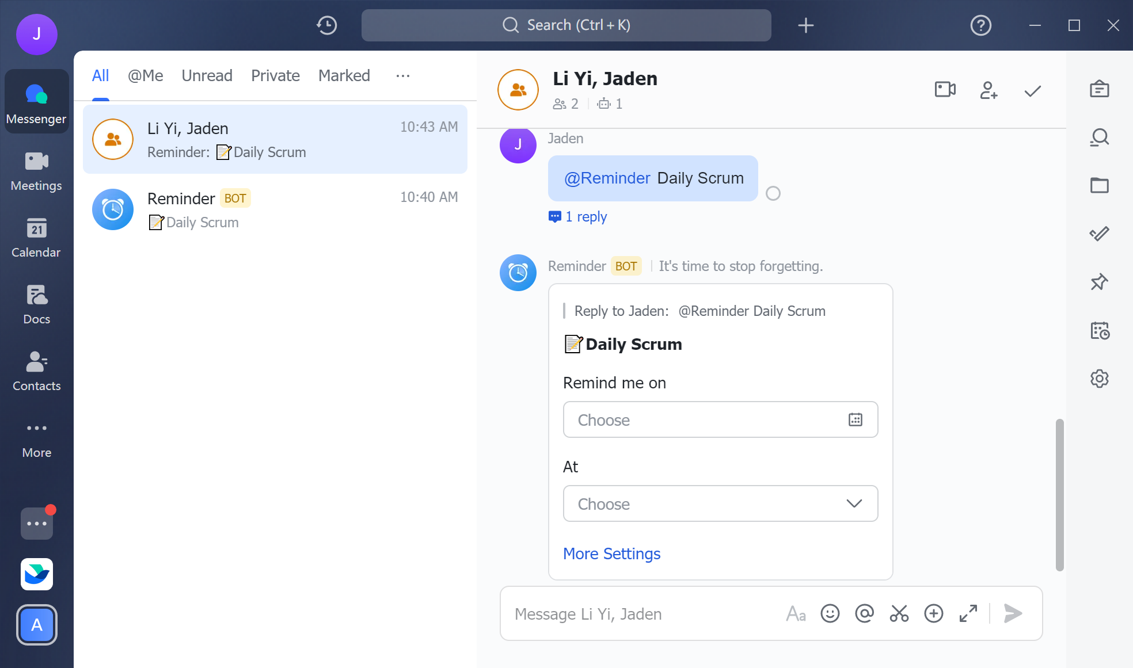The height and width of the screenshot is (668, 1133).
Task: Open the Meetings section in the sidebar
Action: click(36, 171)
